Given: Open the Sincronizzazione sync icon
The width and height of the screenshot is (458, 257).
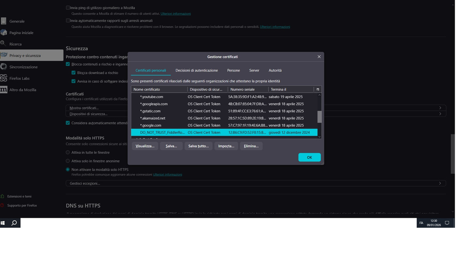Looking at the screenshot, I should click(x=3, y=67).
